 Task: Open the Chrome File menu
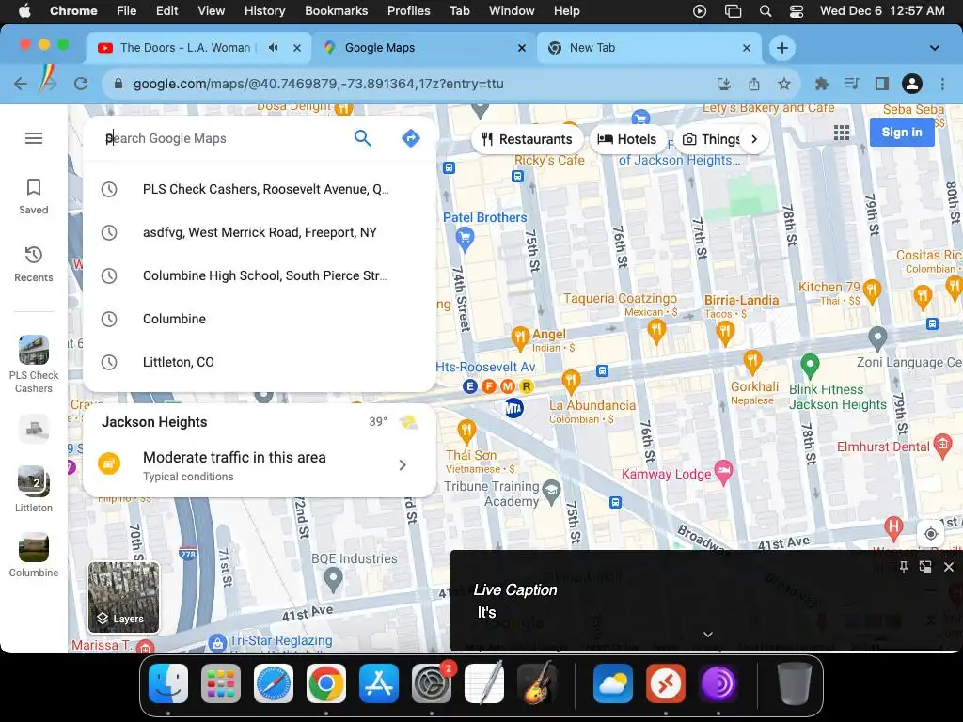click(x=127, y=11)
